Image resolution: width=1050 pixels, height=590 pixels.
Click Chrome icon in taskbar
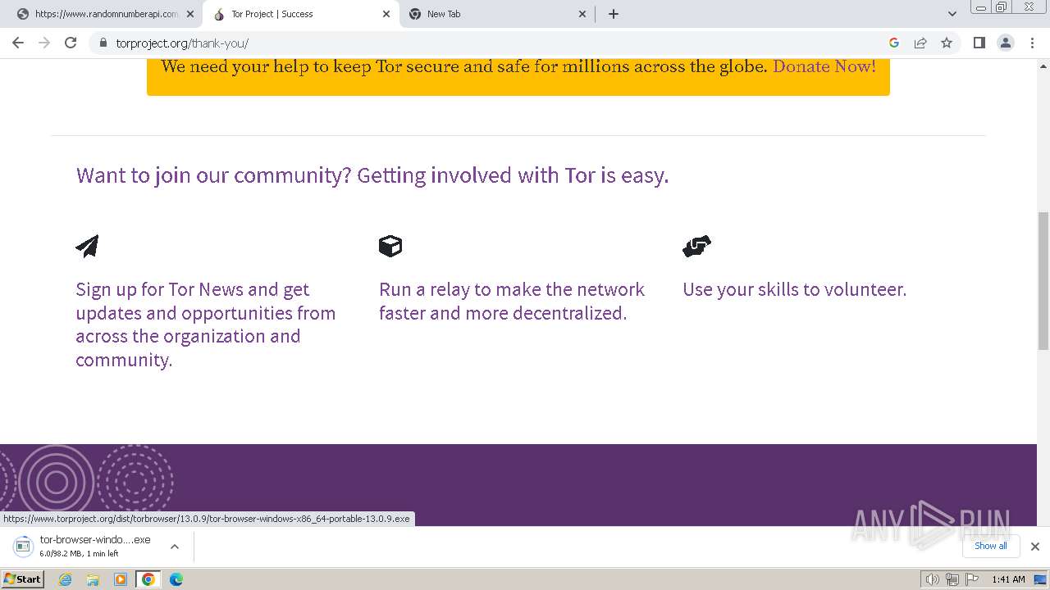[148, 579]
